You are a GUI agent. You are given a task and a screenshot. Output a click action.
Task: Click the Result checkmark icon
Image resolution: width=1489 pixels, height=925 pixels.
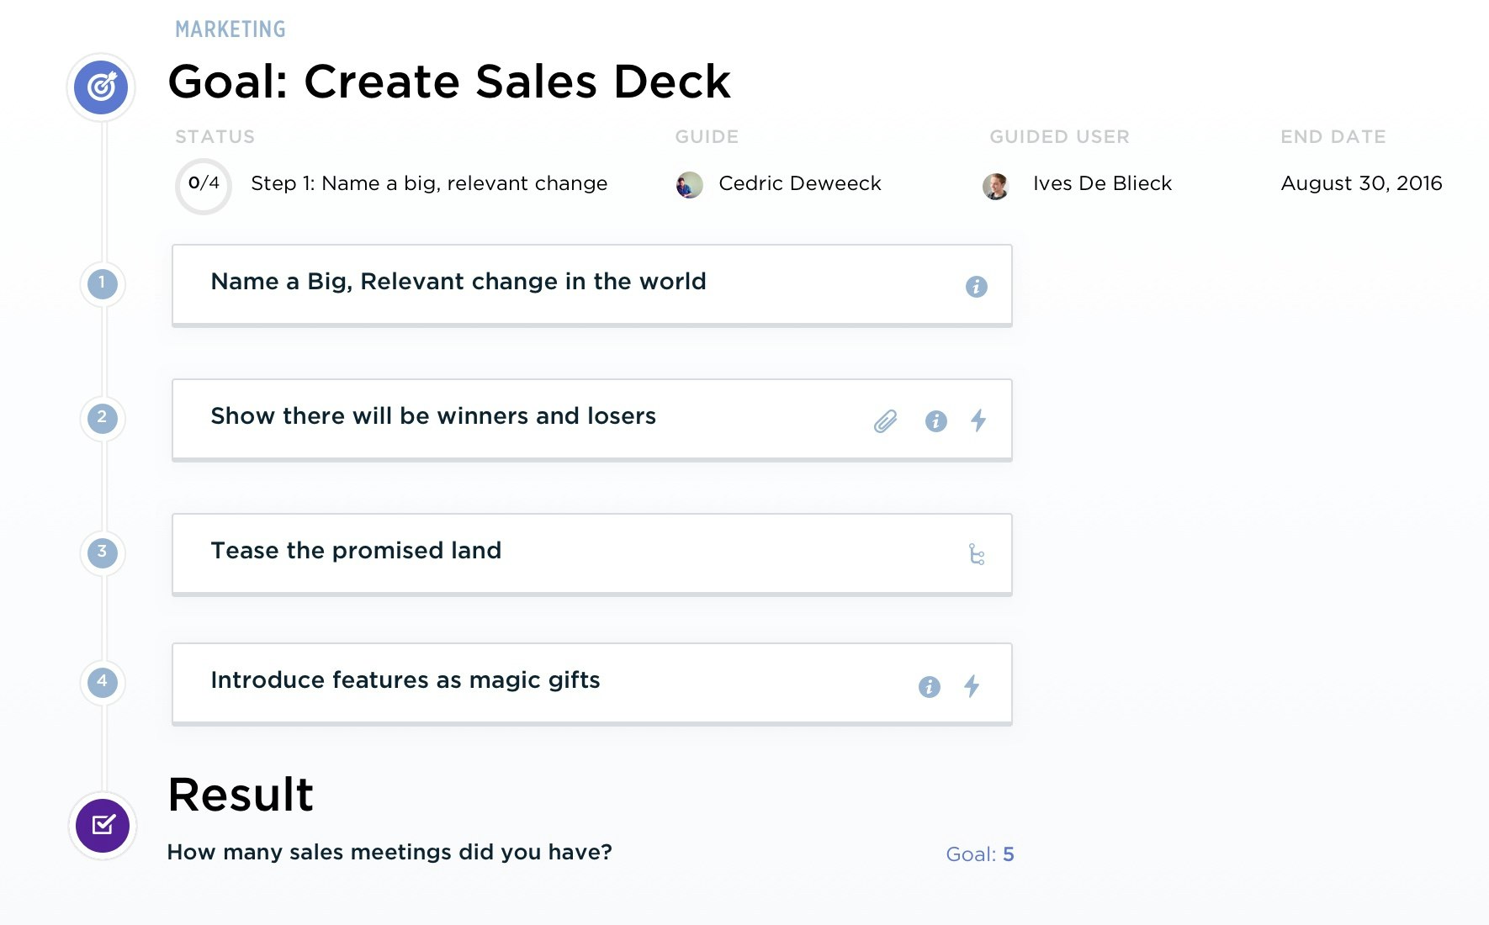click(x=103, y=825)
